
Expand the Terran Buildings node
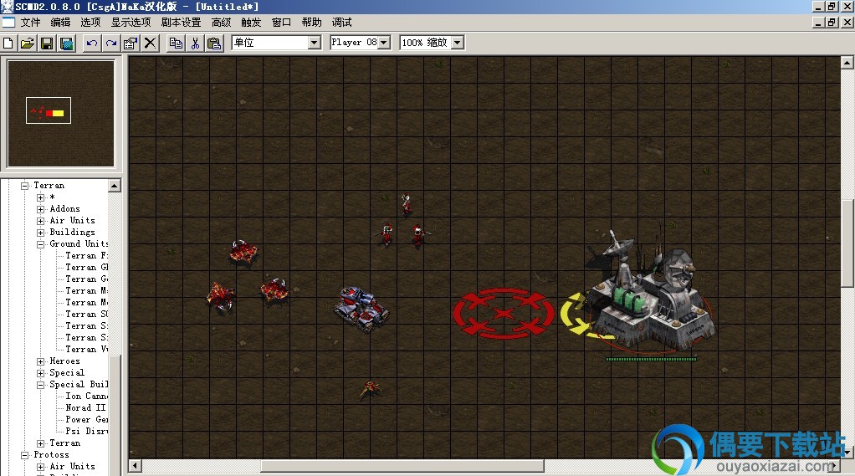pos(40,233)
